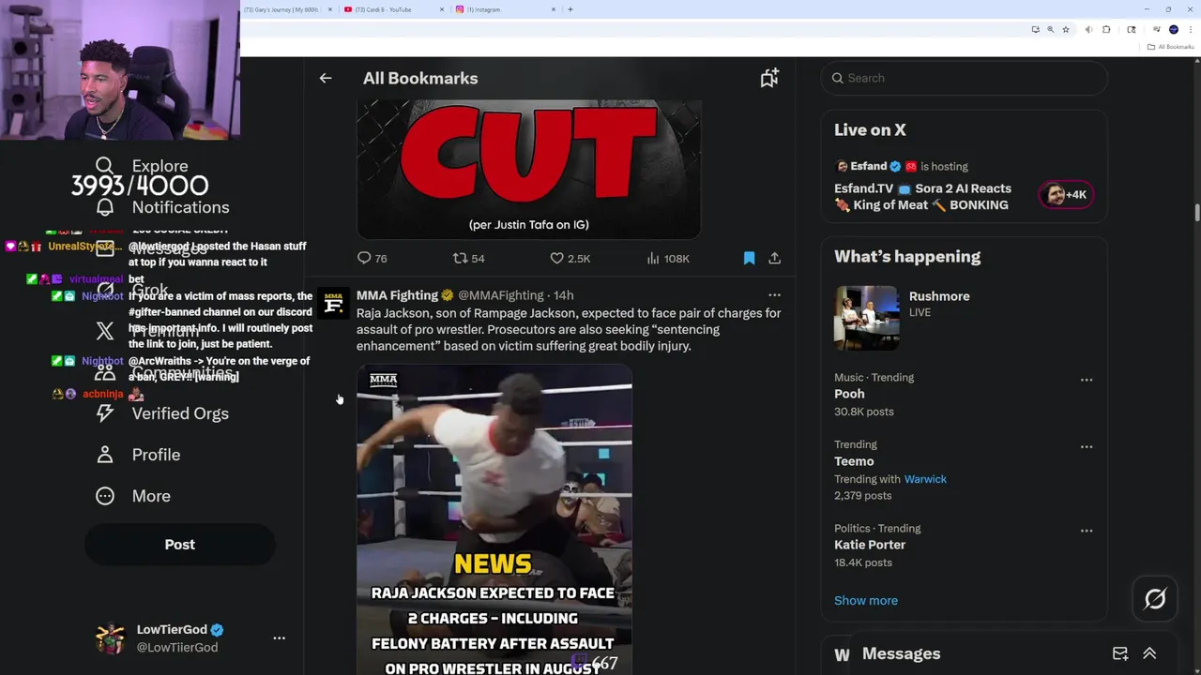1201x675 pixels.
Task: Click the install app icon in address bar
Action: point(1035,30)
